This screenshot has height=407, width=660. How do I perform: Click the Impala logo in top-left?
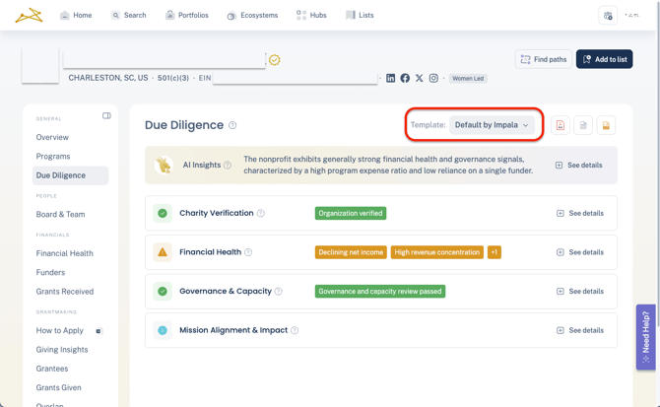point(29,15)
